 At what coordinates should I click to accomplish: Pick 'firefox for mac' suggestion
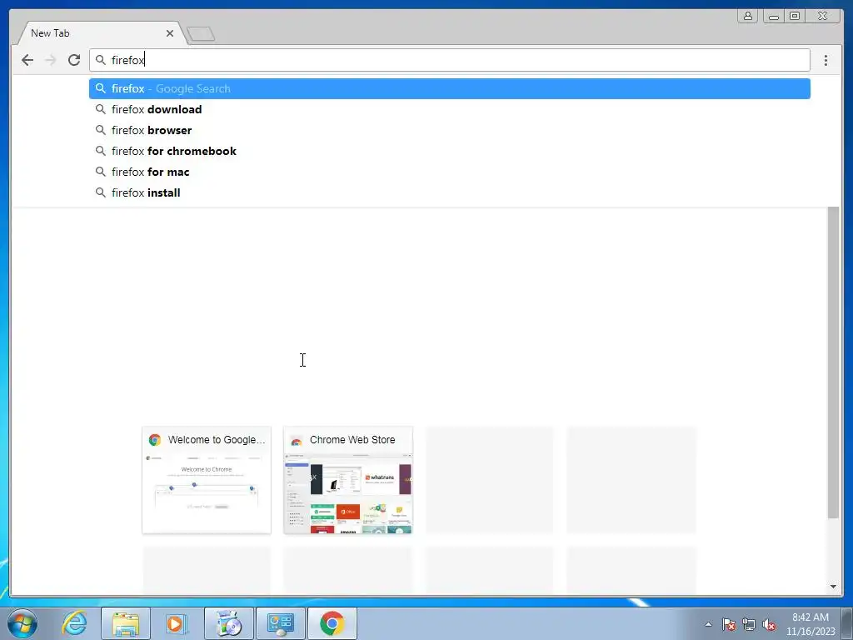click(449, 172)
